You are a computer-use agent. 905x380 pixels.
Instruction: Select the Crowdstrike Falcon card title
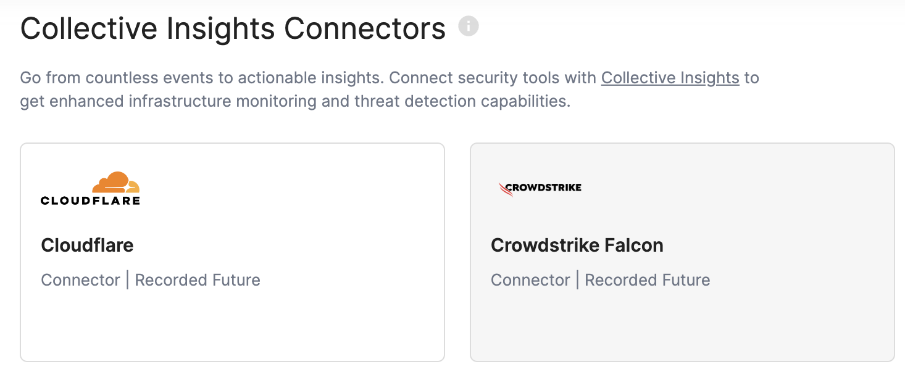click(577, 246)
